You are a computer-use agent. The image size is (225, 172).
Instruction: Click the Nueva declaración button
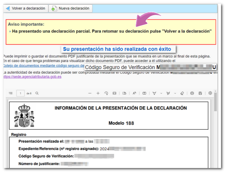click(x=70, y=8)
